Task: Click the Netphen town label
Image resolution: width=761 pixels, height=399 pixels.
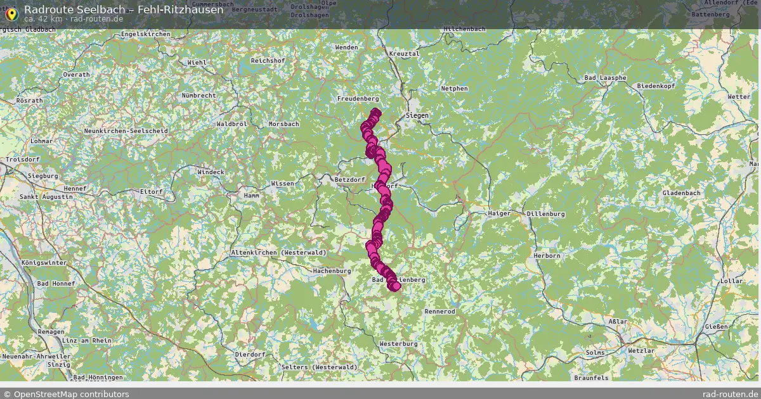Action: 455,89
